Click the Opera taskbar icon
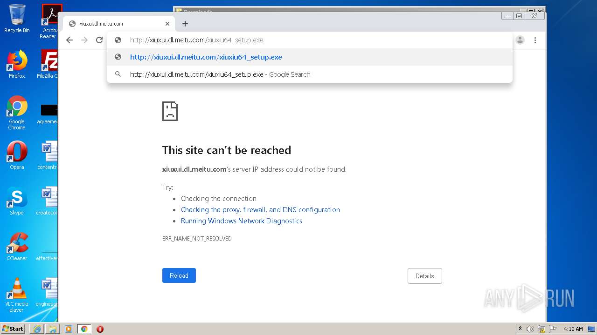Screen dimensions: 597x335 pos(100,329)
